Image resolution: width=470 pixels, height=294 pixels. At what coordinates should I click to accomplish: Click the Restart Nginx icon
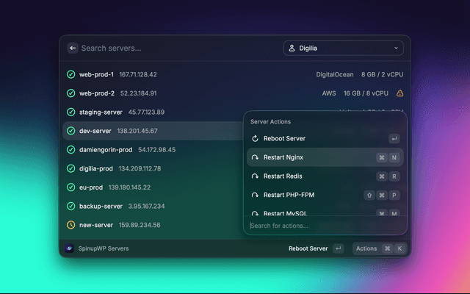coord(255,157)
